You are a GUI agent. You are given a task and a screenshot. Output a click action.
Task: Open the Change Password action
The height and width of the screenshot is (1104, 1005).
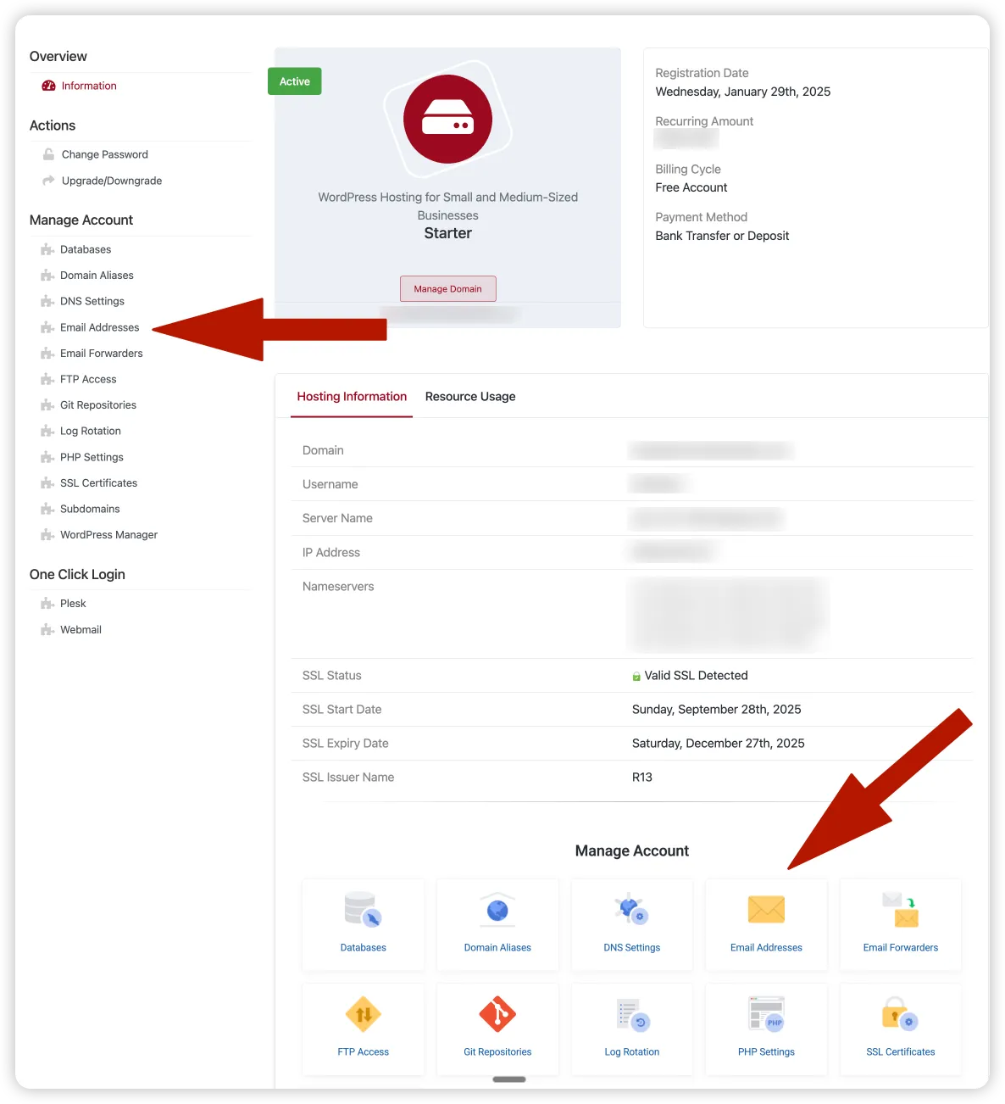click(104, 153)
